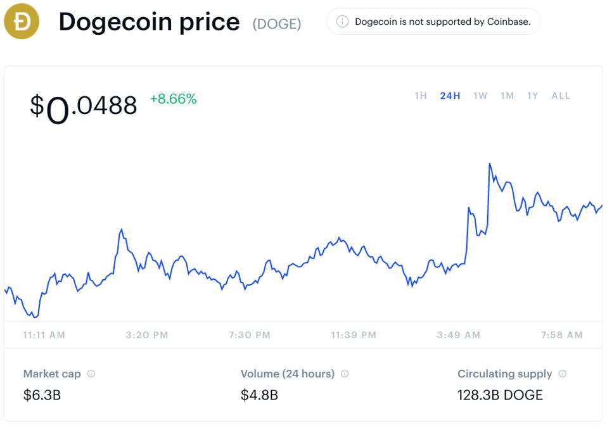Switch chart to 1M range
Viewport: 607px width, 428px height.
[507, 96]
